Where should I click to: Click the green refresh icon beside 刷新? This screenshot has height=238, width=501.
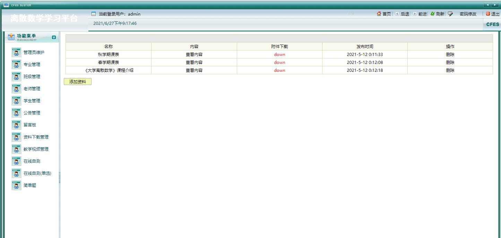pos(433,14)
